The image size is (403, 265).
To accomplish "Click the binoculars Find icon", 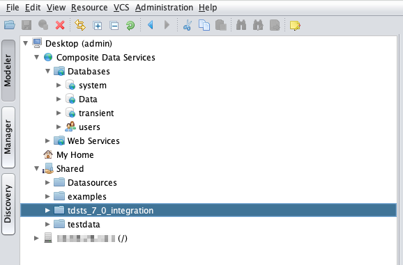I will tap(241, 25).
